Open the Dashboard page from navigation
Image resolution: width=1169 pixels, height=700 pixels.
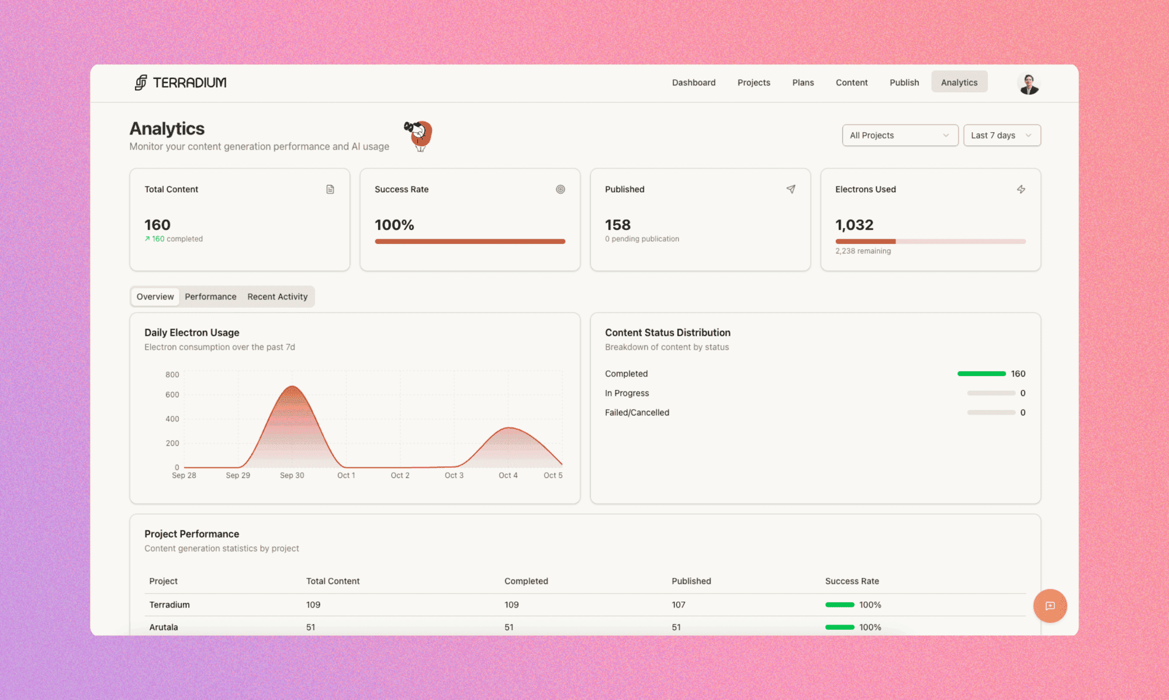pyautogui.click(x=694, y=82)
